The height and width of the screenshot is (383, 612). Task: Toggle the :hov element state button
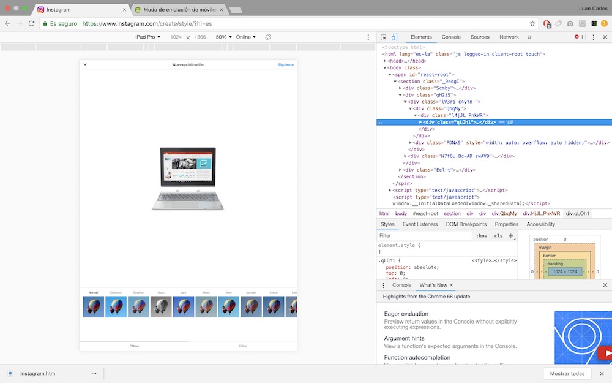coord(482,236)
